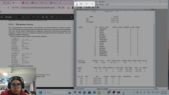169x95 pixels.
Task: Click the Save disk icon in the GPSS toolbar
Action: 81,8
